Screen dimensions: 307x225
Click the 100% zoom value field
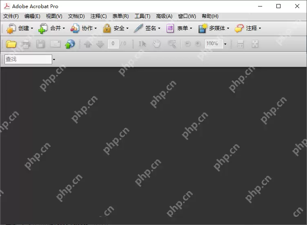214,44
